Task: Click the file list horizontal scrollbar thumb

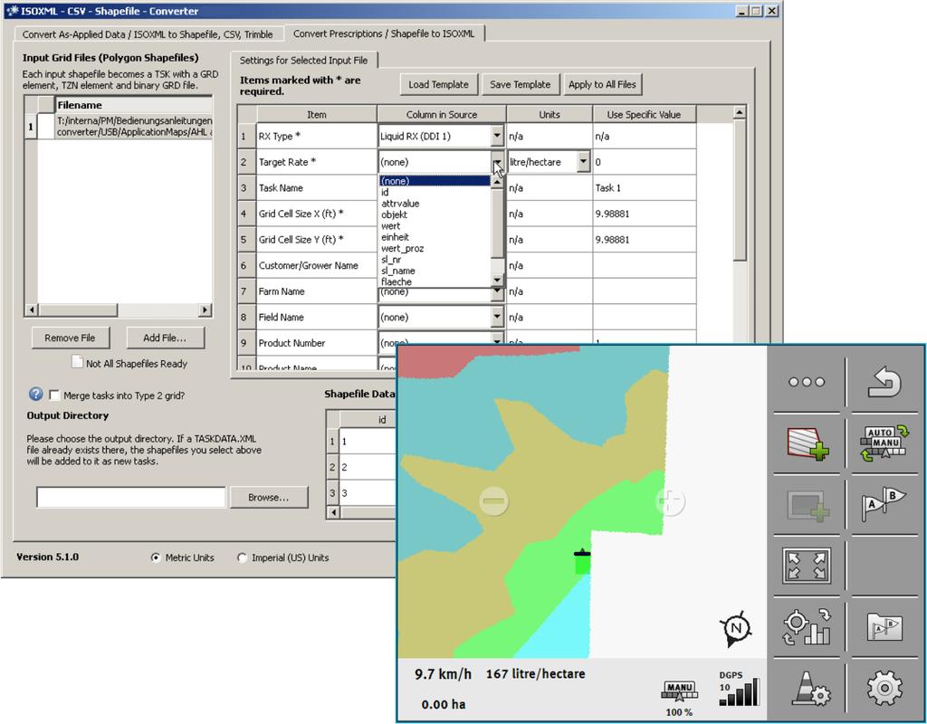Action: [79, 310]
